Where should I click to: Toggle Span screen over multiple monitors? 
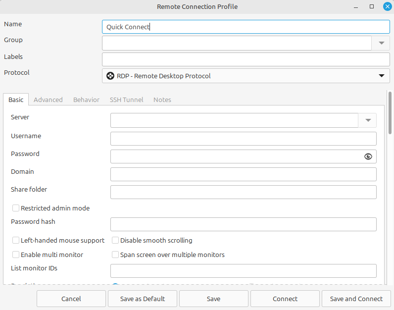115,255
